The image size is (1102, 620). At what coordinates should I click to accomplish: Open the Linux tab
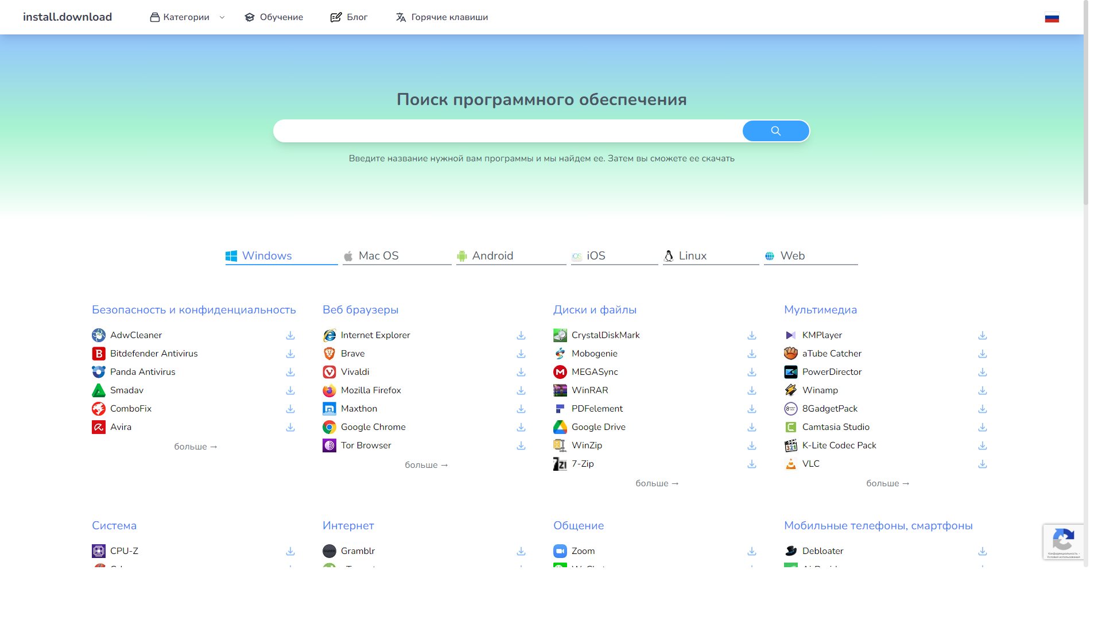(x=692, y=256)
